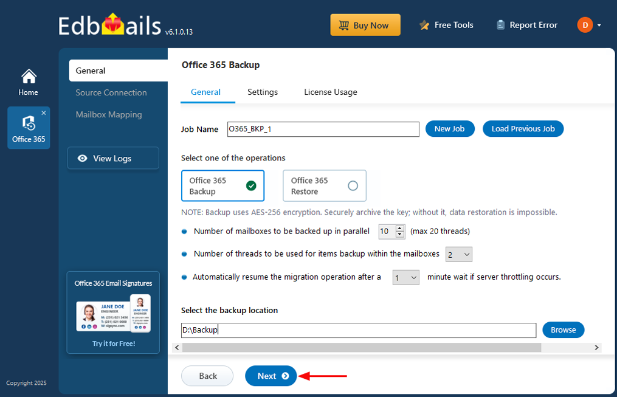Image resolution: width=617 pixels, height=397 pixels.
Task: Click the Back button
Action: 207,376
